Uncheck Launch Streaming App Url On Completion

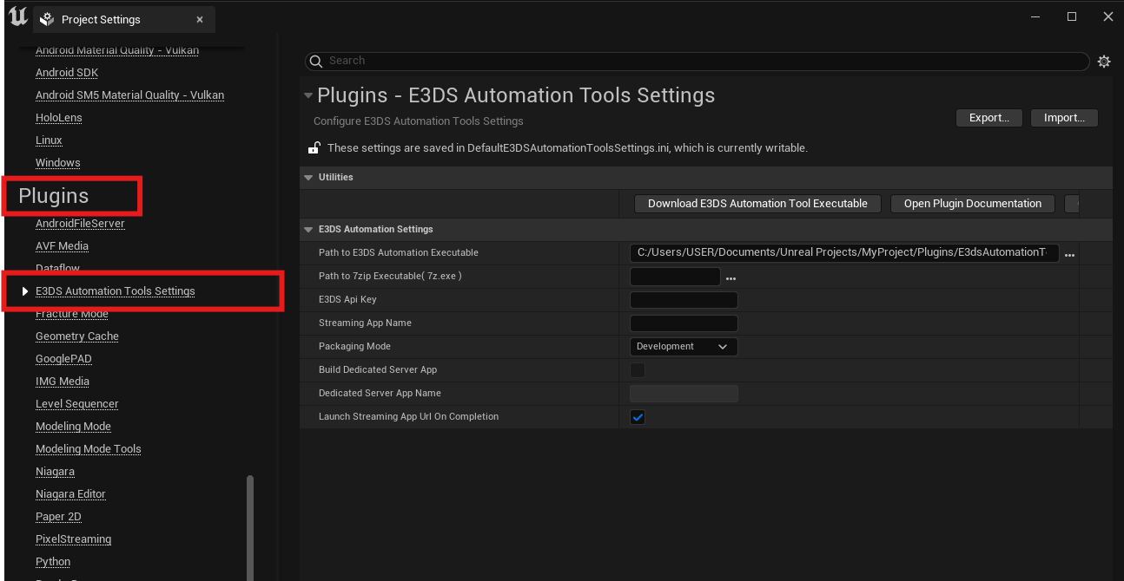[x=638, y=417]
